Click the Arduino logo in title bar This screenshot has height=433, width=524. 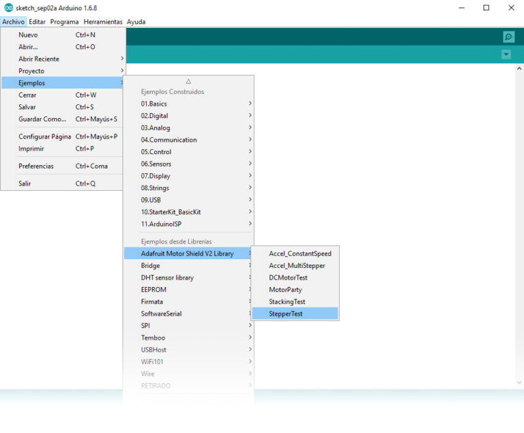[x=8, y=8]
